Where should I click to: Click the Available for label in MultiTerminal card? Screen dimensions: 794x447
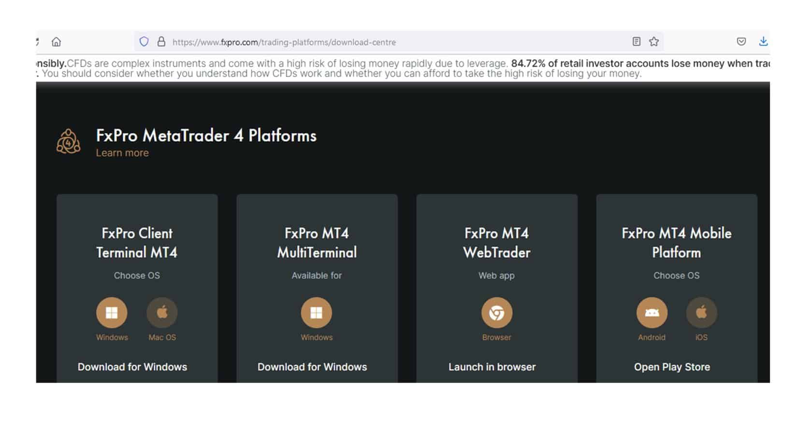(x=317, y=276)
